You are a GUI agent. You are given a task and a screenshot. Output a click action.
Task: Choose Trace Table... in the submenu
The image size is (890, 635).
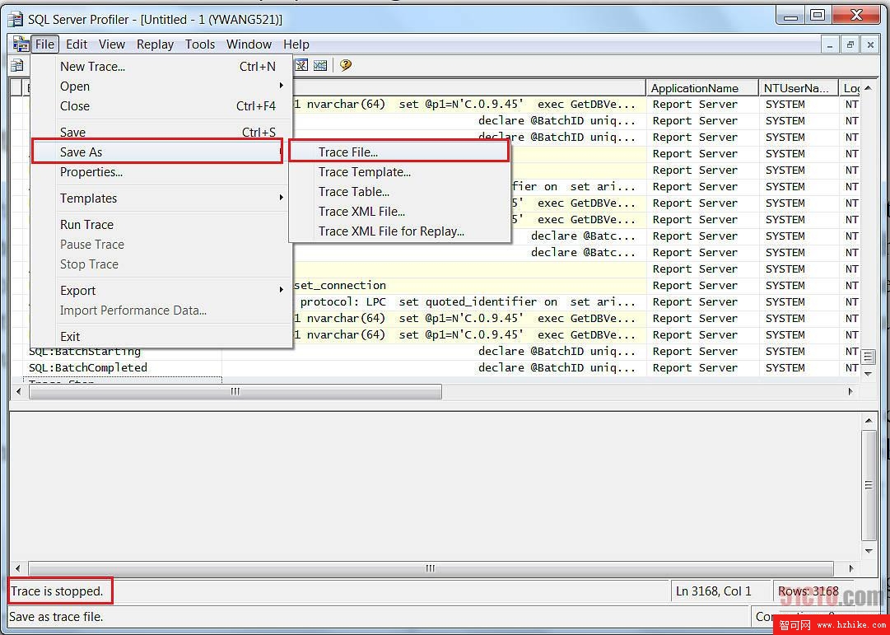[399, 192]
